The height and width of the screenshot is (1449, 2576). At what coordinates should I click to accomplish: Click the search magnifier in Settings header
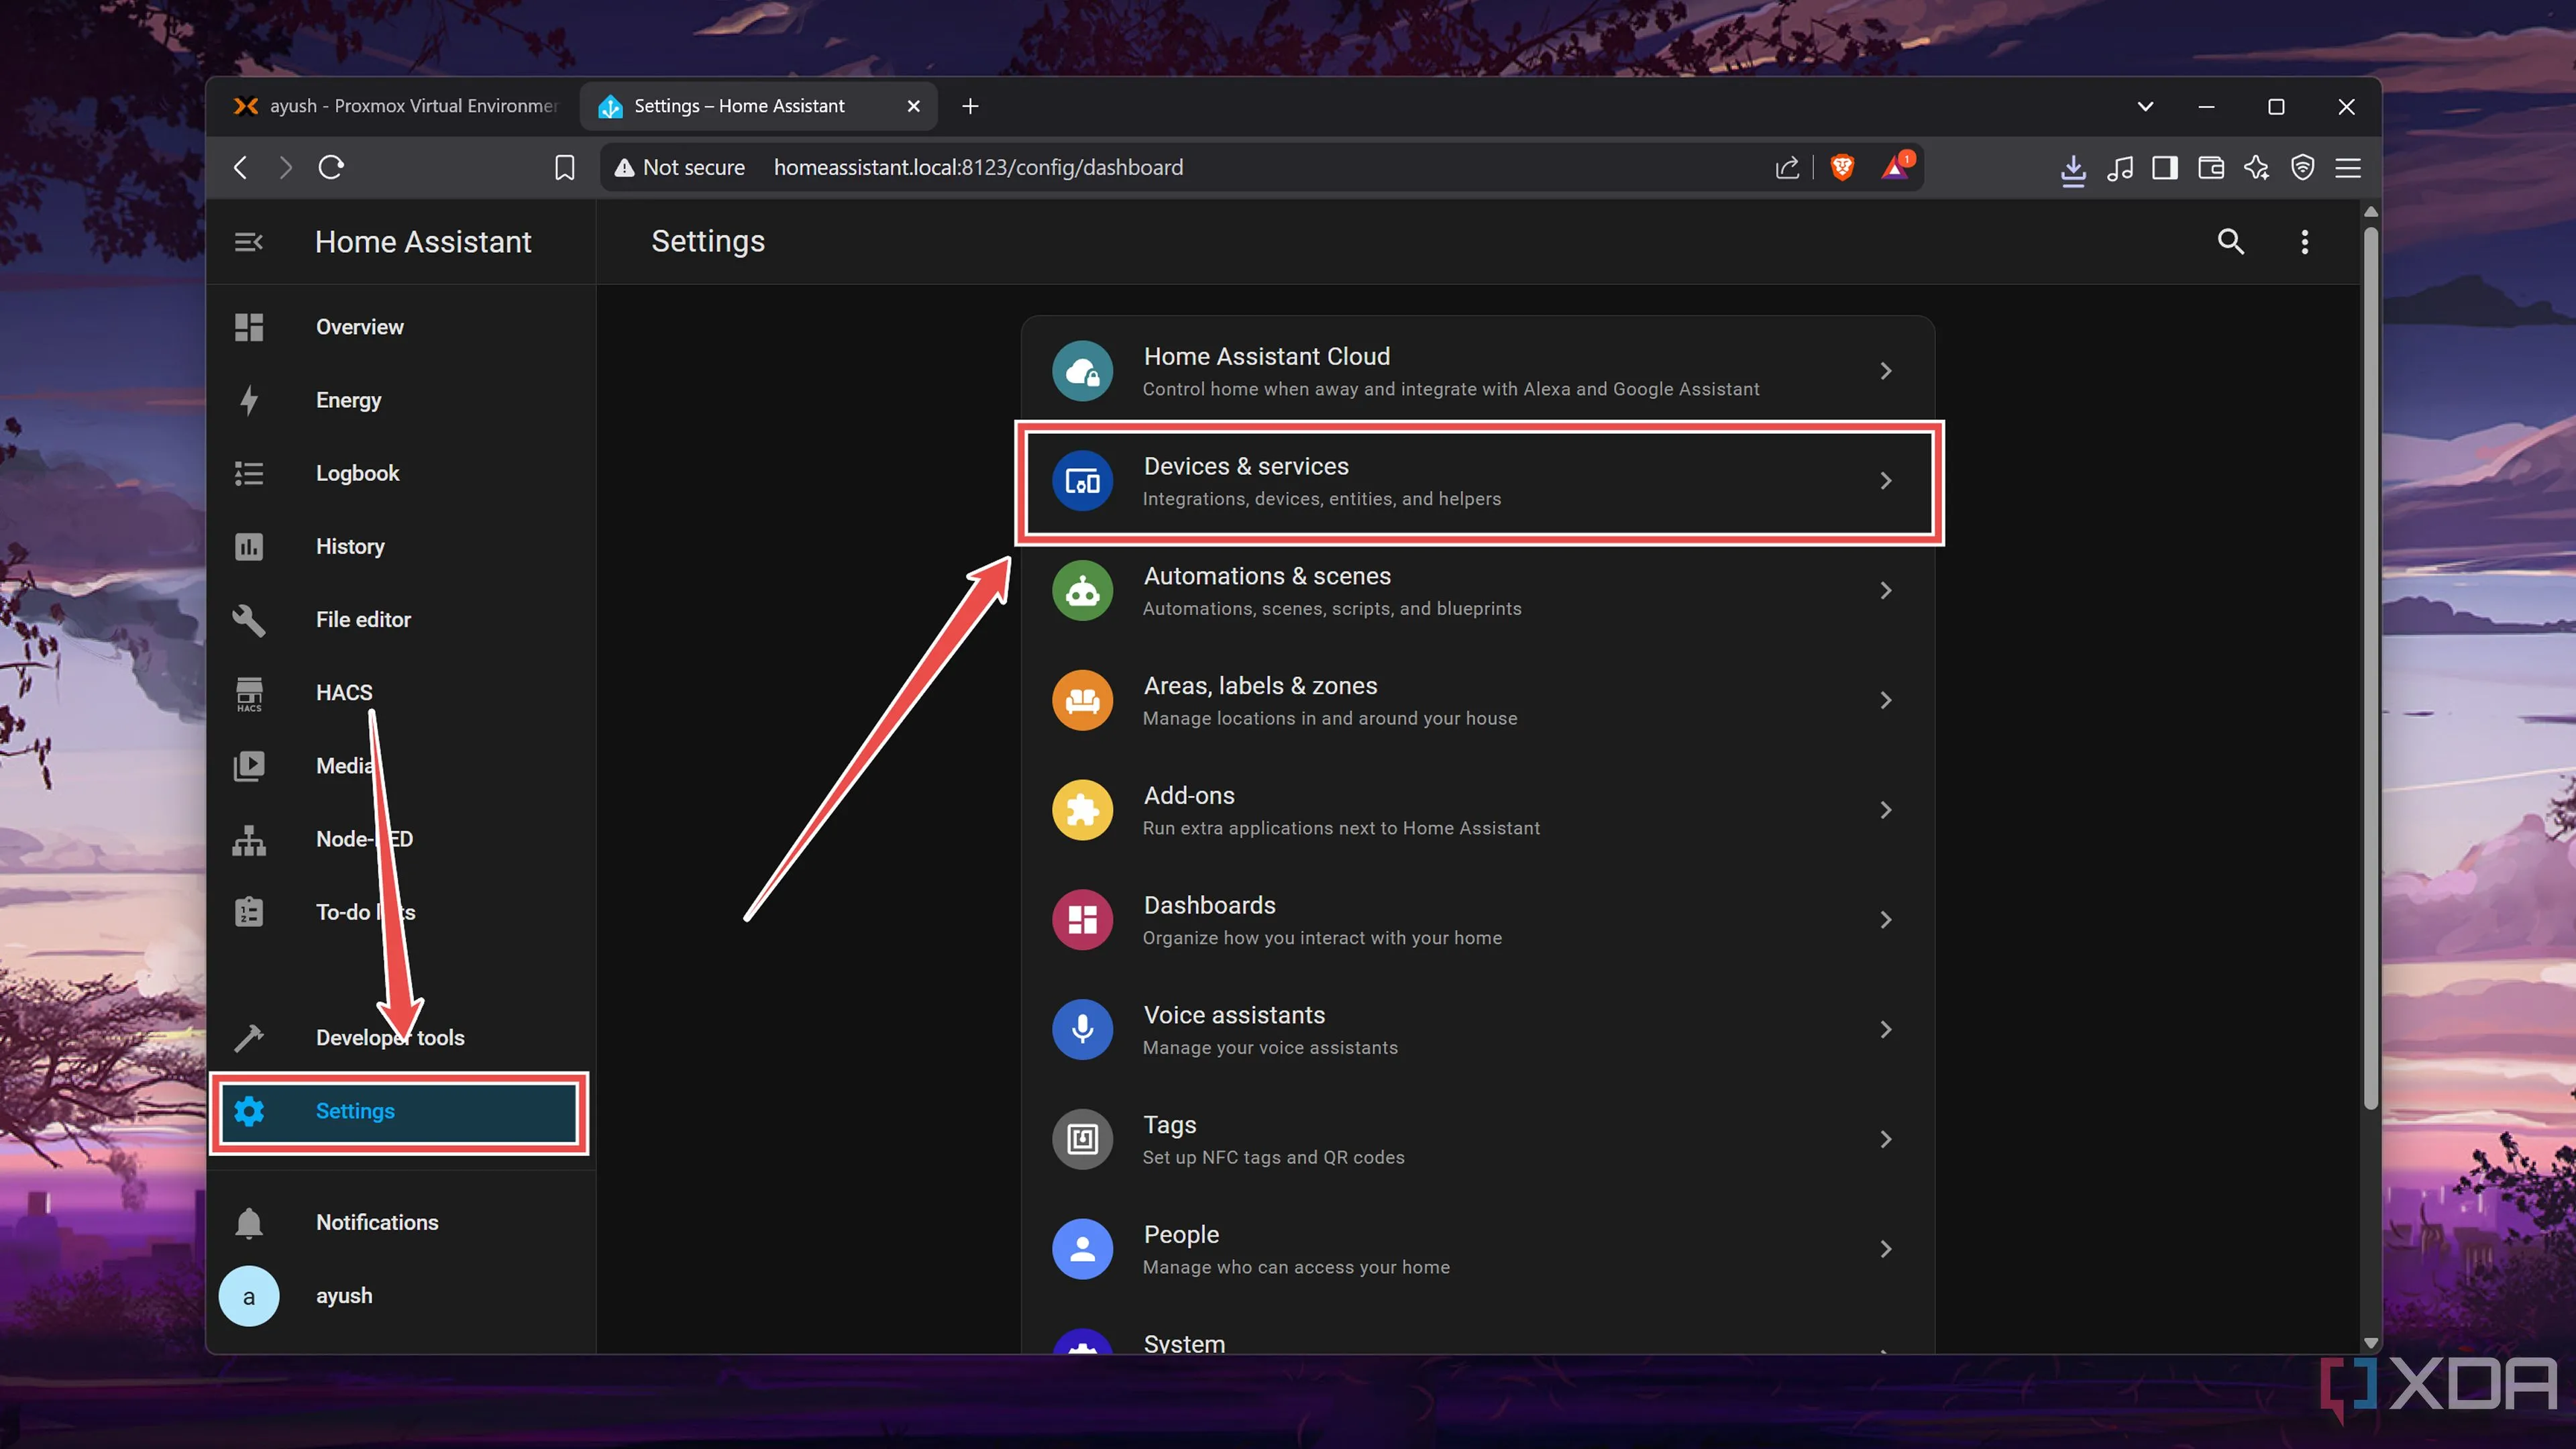tap(2230, 242)
